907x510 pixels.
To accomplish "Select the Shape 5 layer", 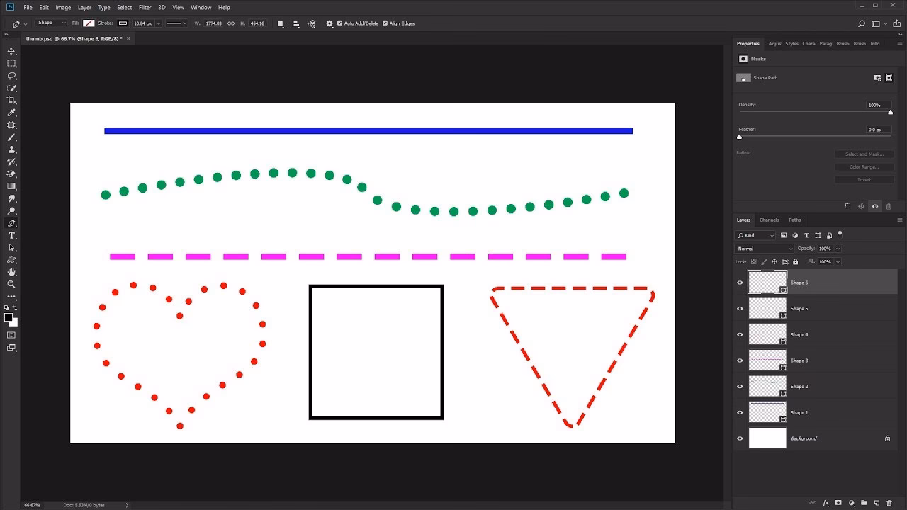I will point(799,308).
